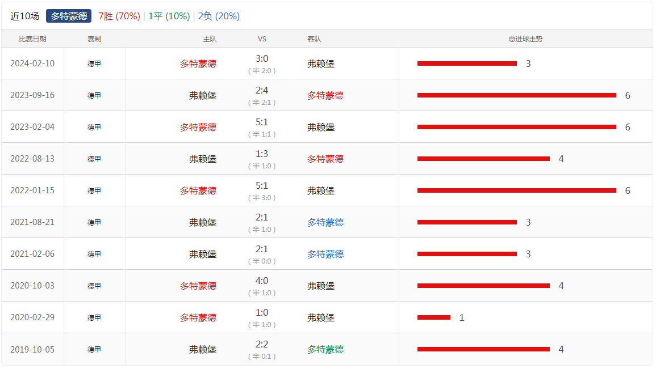Open green 多特蒙德 away team in 2019-10-05 row

click(325, 349)
